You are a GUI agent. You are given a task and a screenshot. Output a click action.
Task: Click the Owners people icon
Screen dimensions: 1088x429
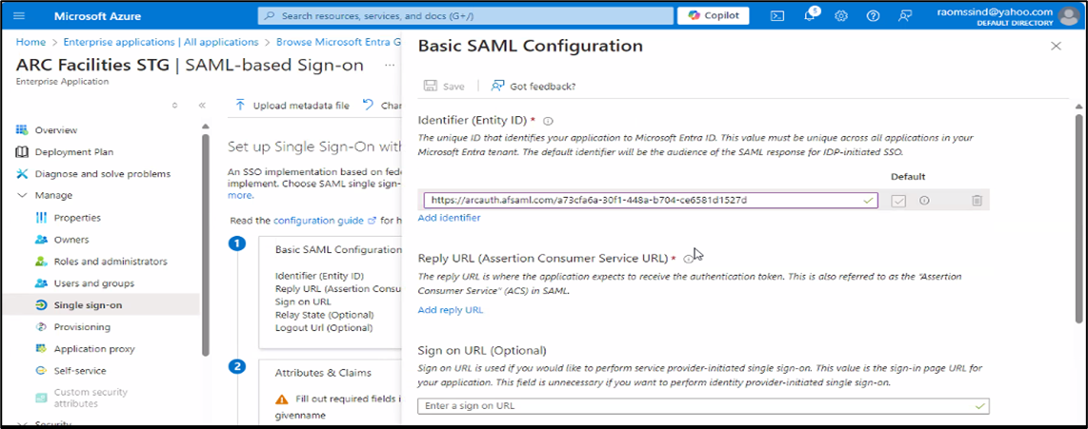[41, 240]
